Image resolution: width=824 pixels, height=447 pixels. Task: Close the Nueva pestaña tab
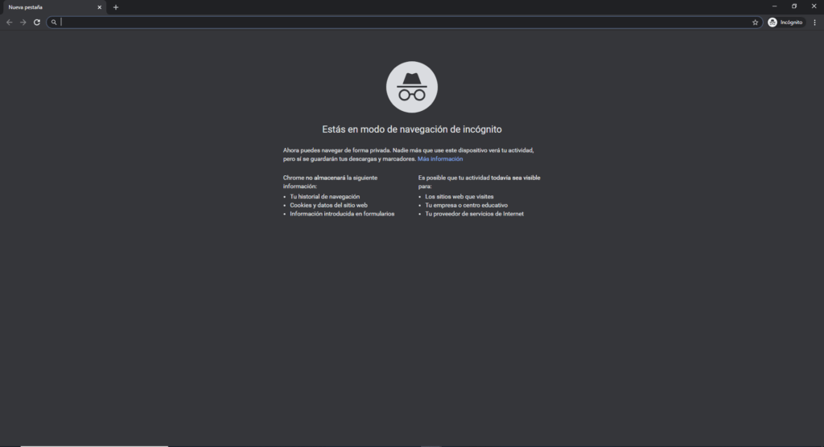tap(99, 7)
